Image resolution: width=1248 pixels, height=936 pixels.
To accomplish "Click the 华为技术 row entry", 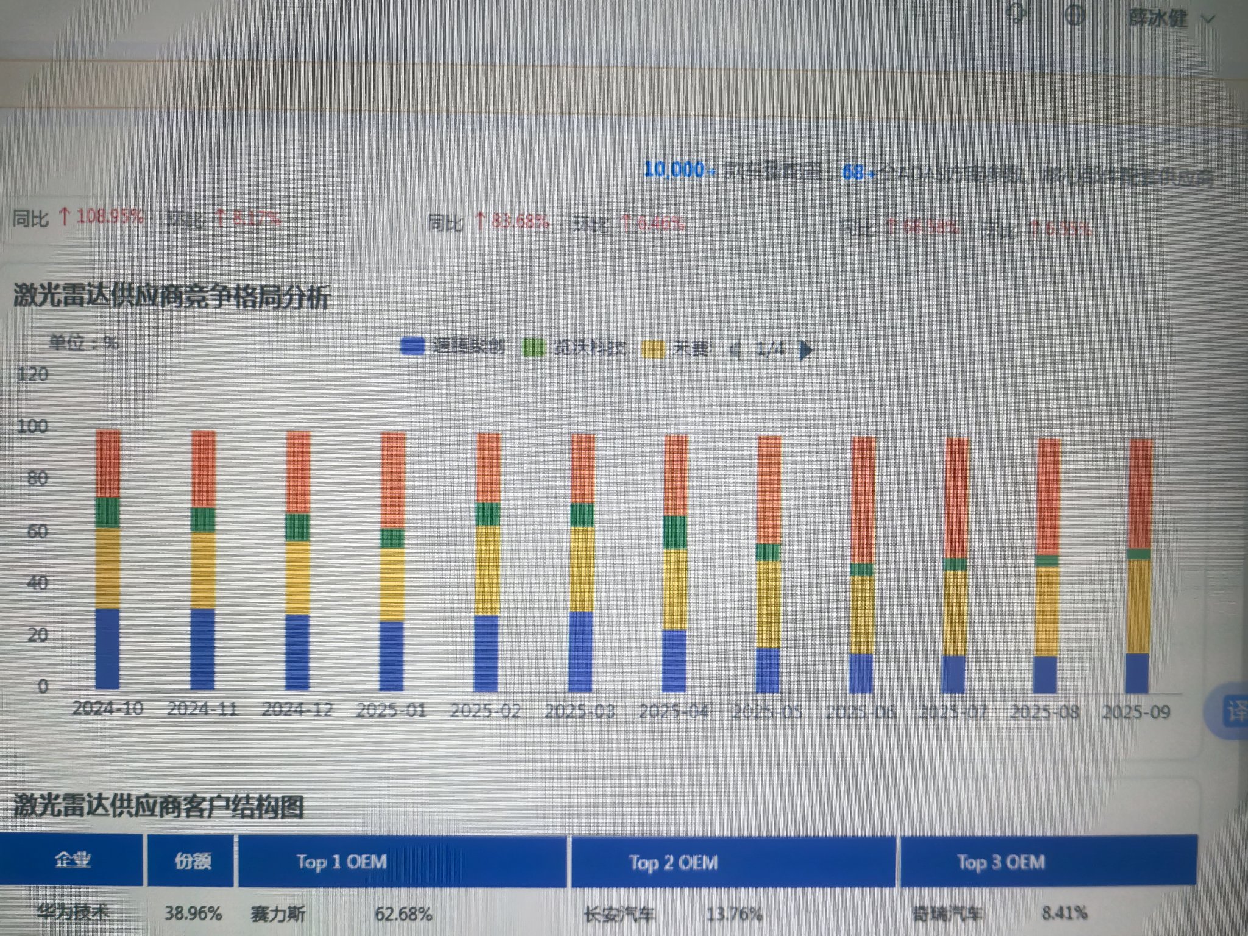I will tap(72, 912).
